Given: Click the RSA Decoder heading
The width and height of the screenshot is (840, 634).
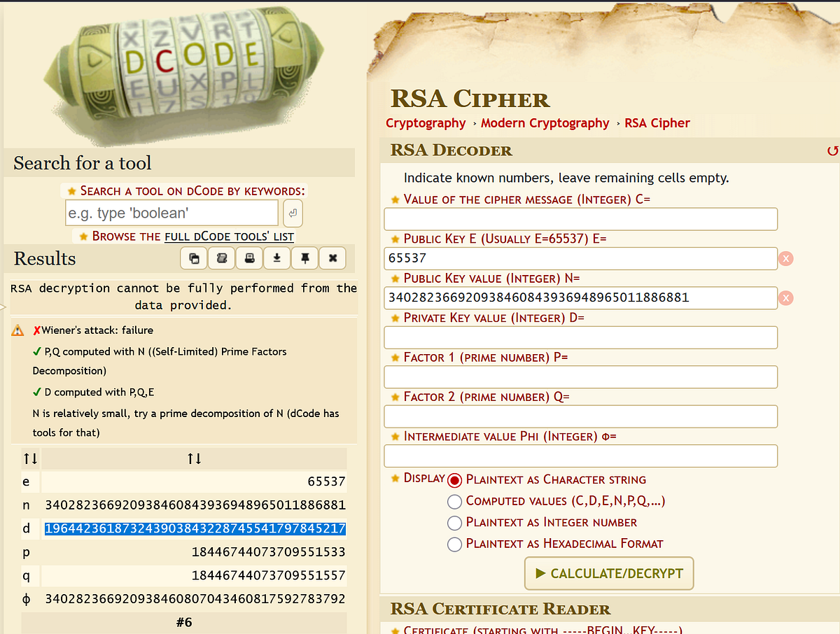Looking at the screenshot, I should 451,150.
